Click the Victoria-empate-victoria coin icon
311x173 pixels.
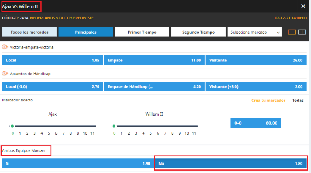click(x=5, y=47)
